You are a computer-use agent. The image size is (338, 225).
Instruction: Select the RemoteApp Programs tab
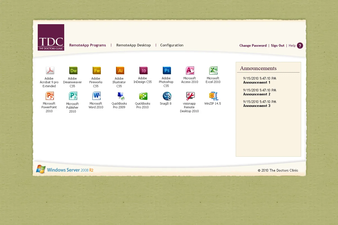point(88,45)
